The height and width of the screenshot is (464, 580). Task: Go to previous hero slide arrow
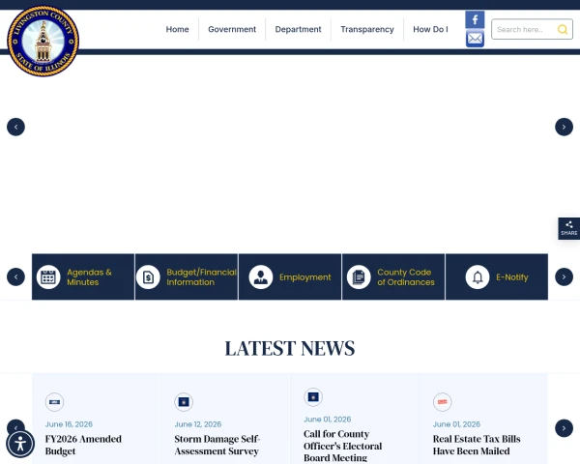pyautogui.click(x=15, y=127)
